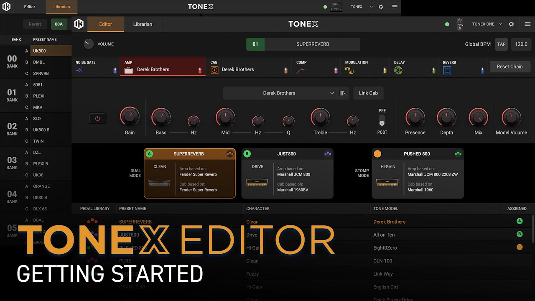
Task: Select the Eight0Zero tone model row
Action: [303, 247]
